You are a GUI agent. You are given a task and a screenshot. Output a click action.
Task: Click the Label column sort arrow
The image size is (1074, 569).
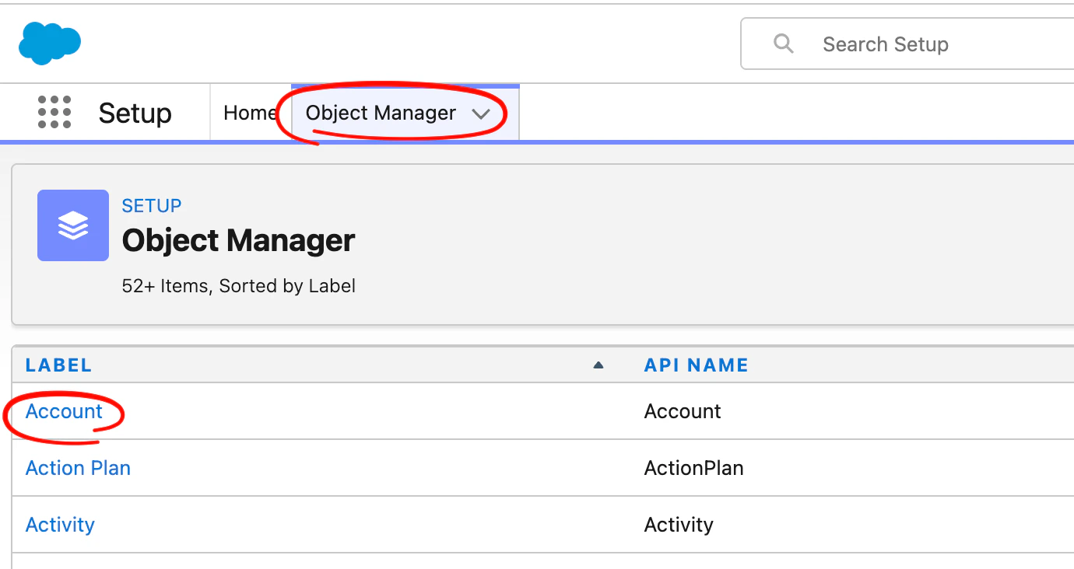coord(598,365)
